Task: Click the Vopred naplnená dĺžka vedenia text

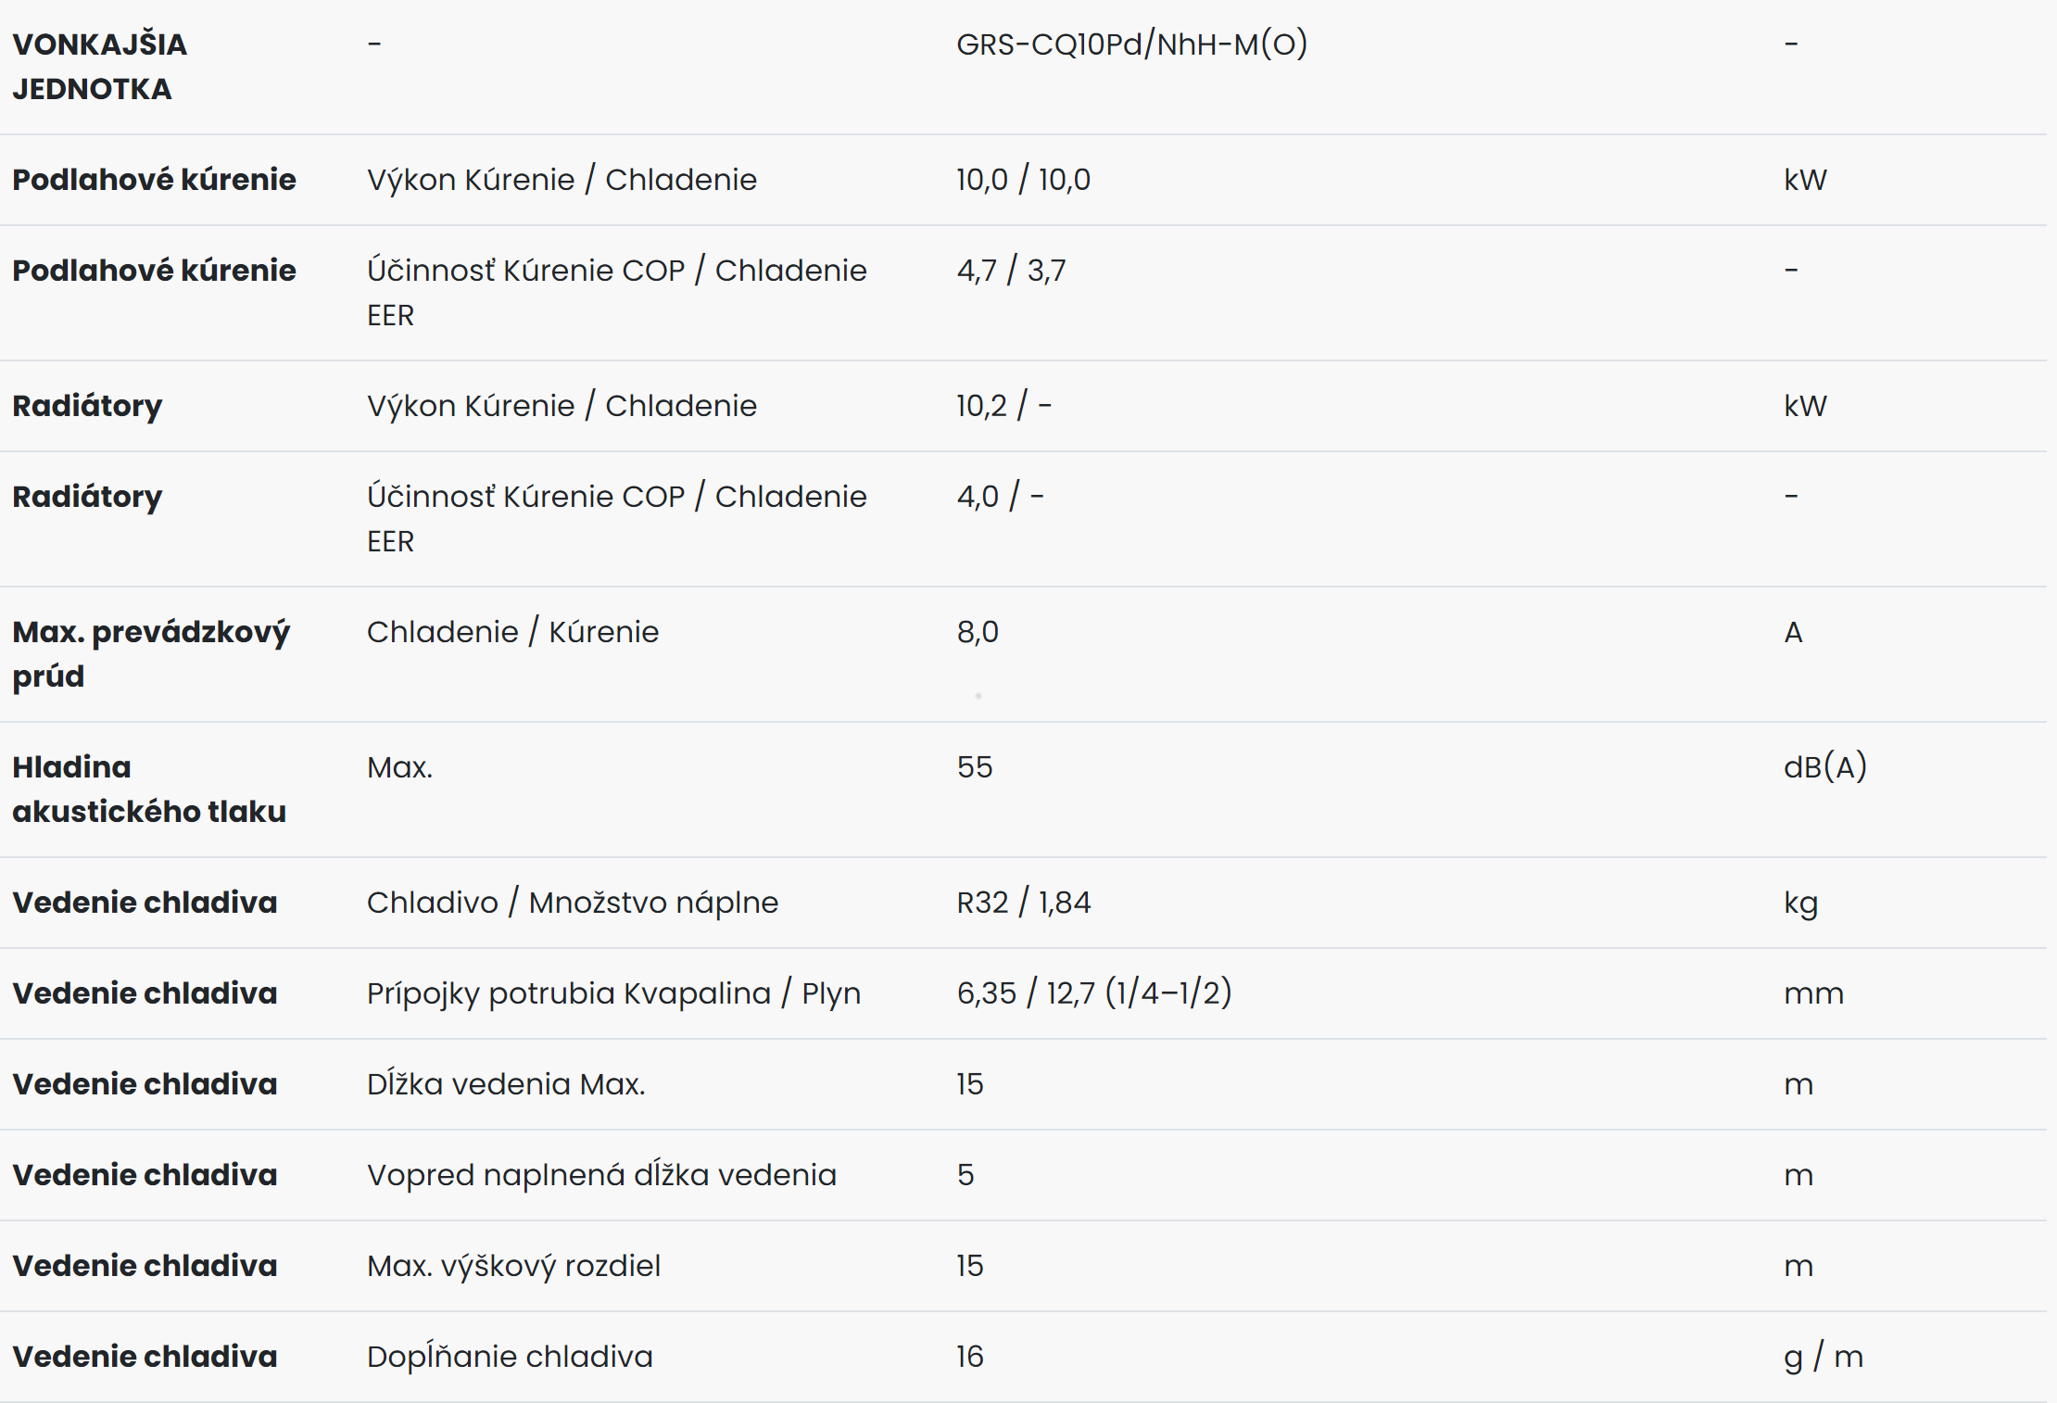Action: 601,1174
